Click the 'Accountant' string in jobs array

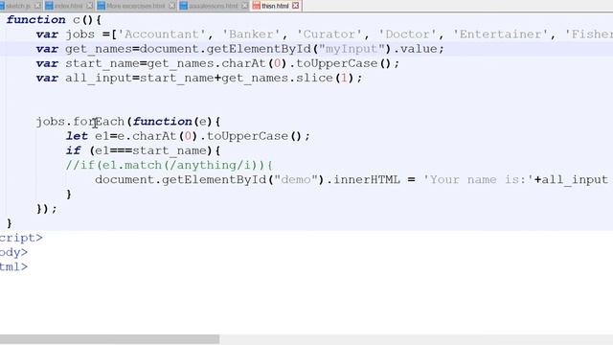click(162, 34)
